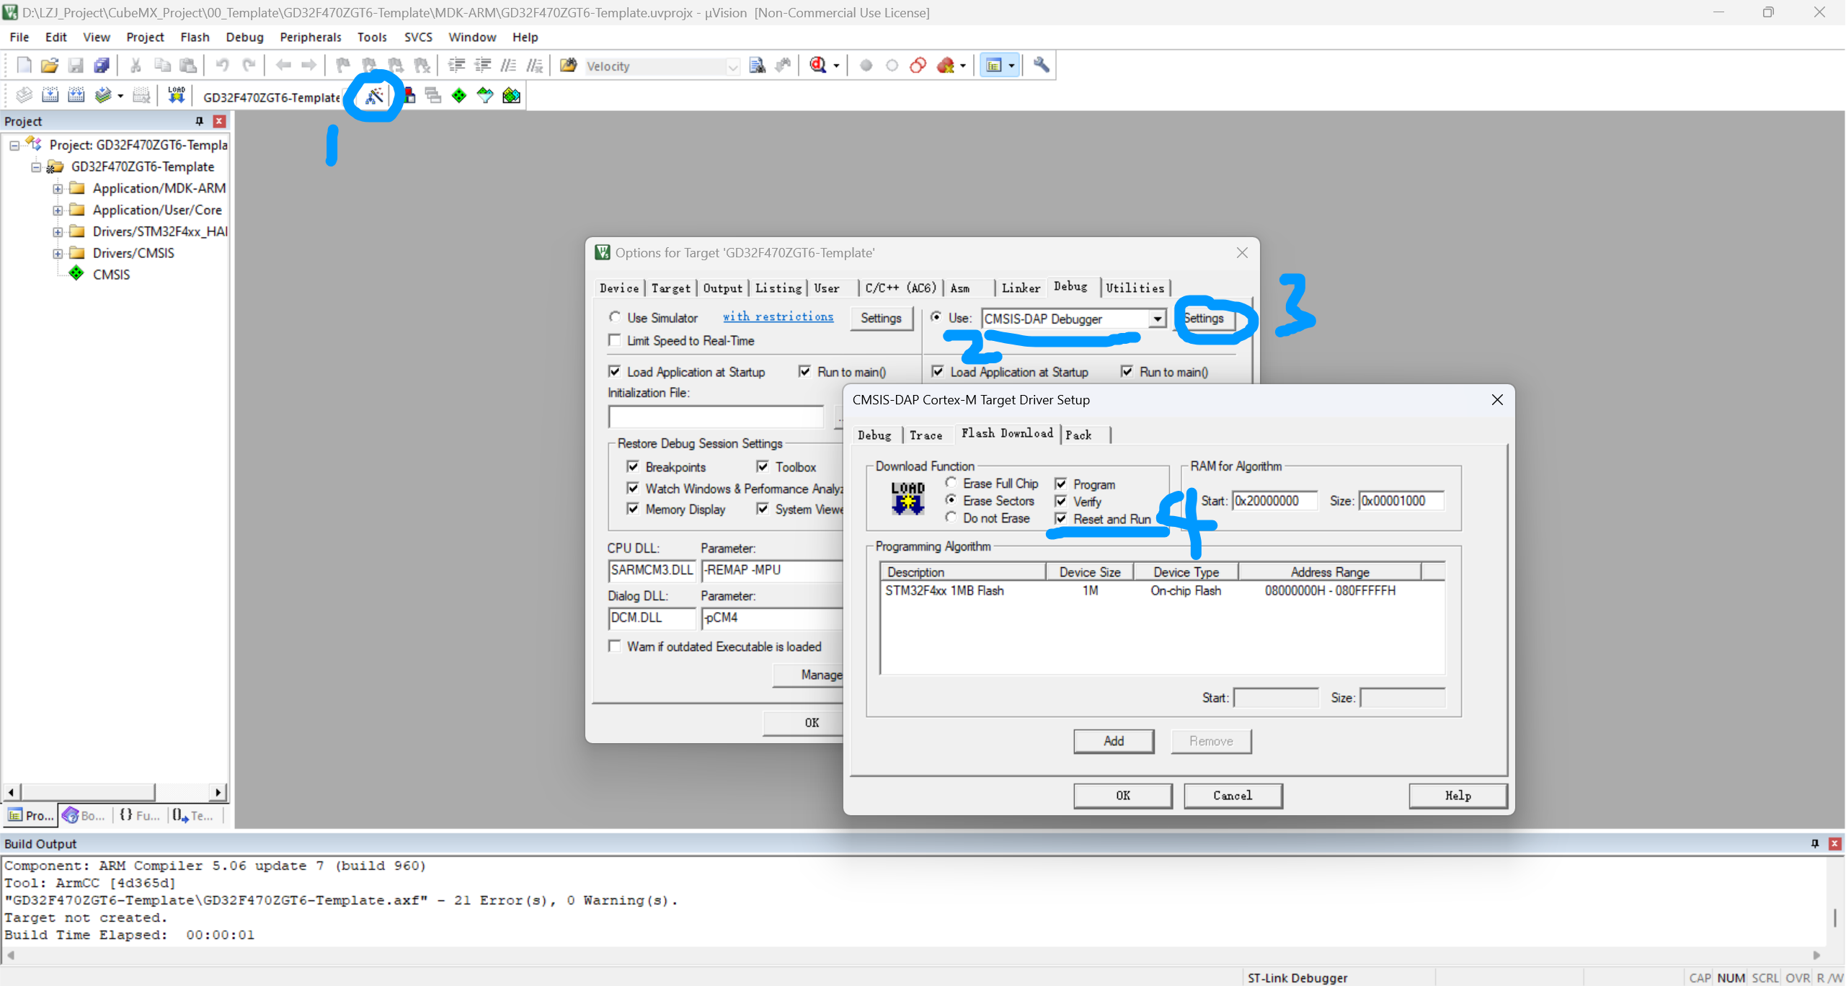Open the GD32F470ZGT6-Template target selector

click(x=271, y=97)
